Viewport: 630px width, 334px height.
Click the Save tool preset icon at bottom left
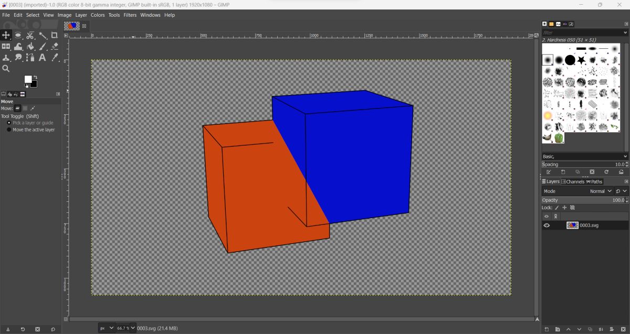pos(7,329)
